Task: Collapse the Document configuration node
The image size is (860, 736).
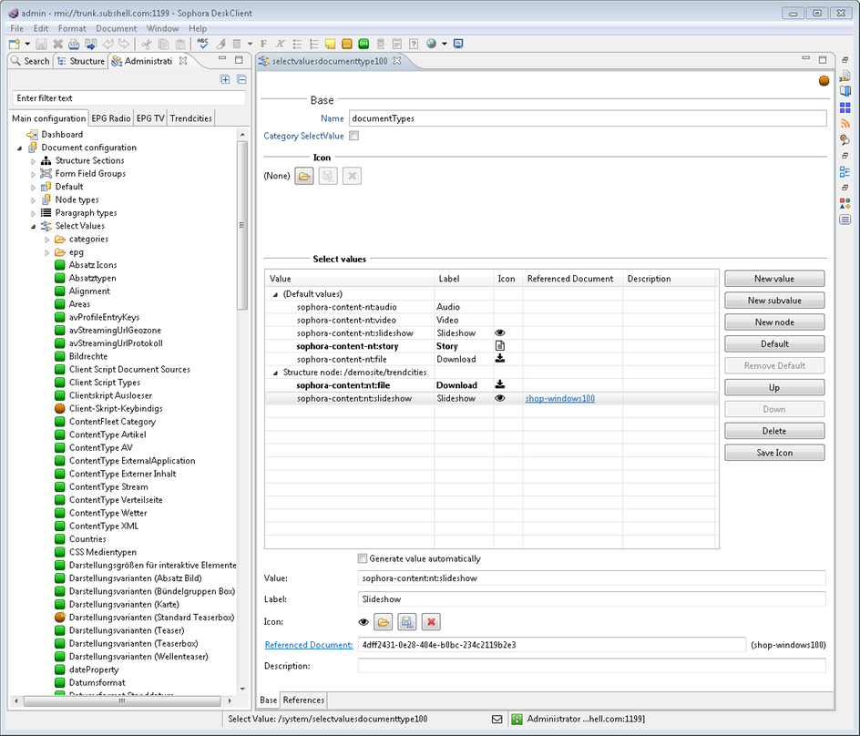Action: (x=20, y=148)
